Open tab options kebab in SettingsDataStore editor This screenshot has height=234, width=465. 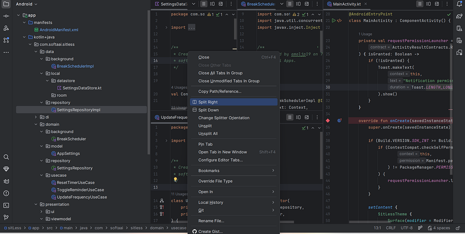click(x=231, y=4)
